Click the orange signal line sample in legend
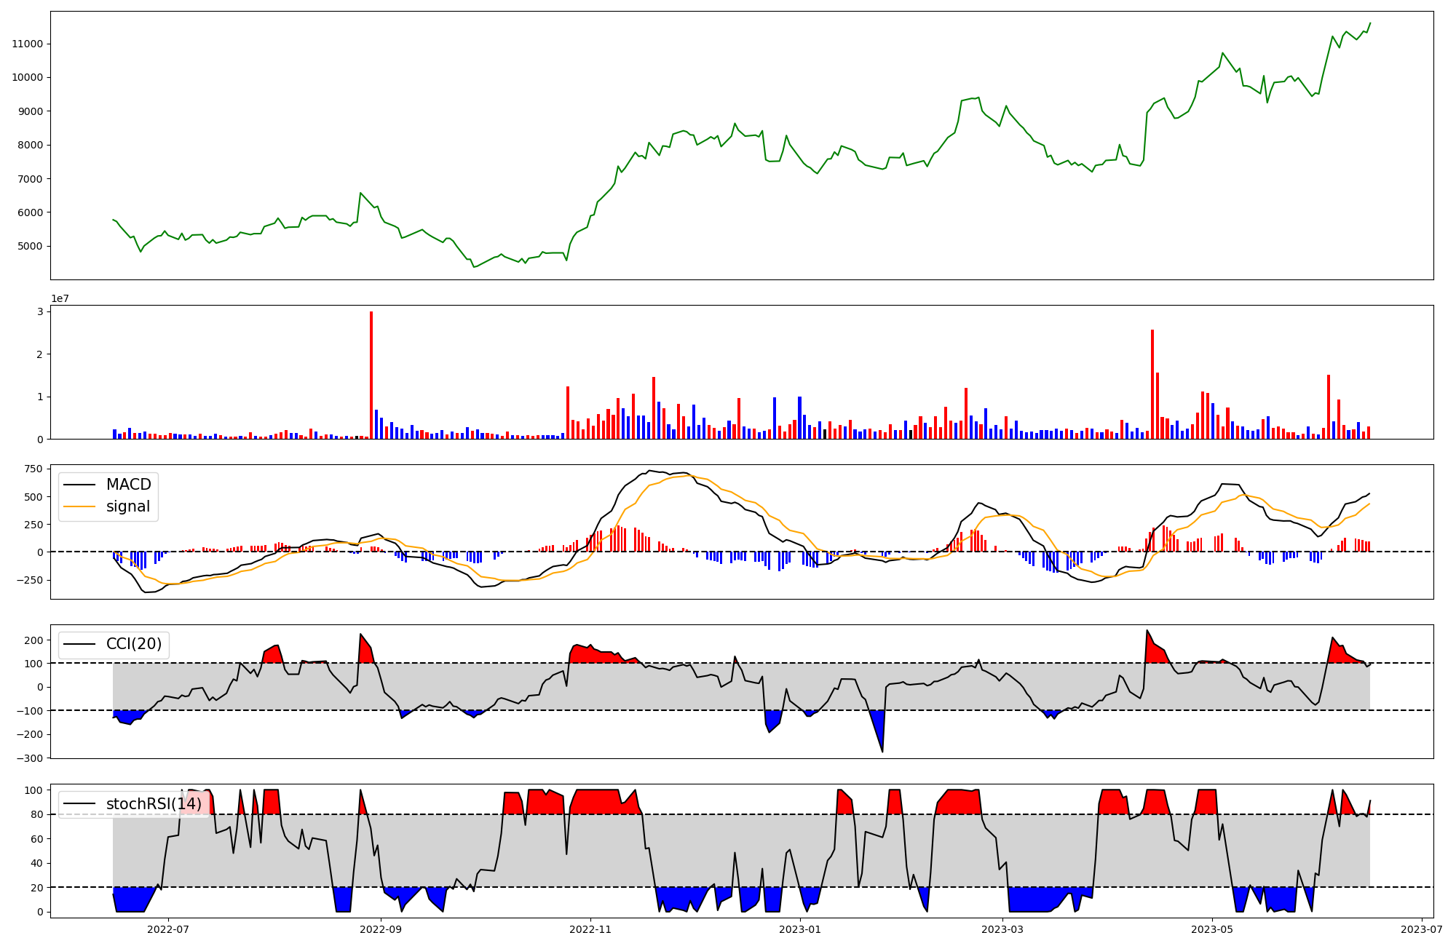 tap(79, 506)
